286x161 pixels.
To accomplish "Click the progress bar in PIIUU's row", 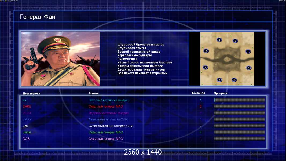I will click(x=240, y=113).
